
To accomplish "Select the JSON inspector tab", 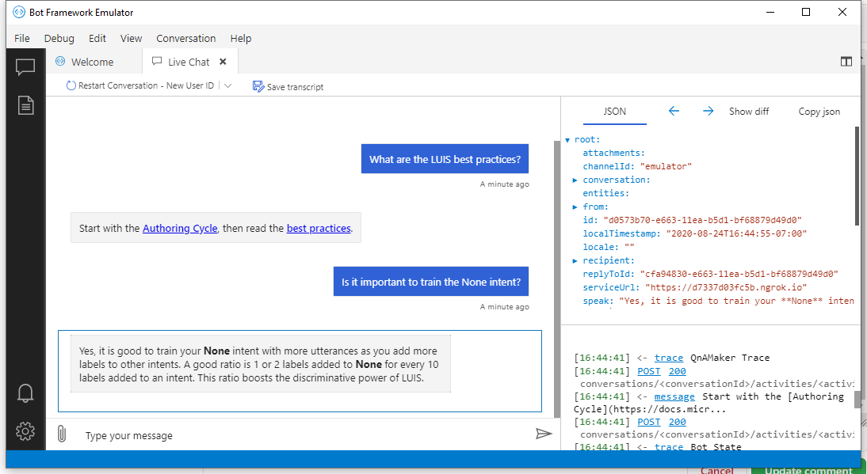I will [x=614, y=112].
